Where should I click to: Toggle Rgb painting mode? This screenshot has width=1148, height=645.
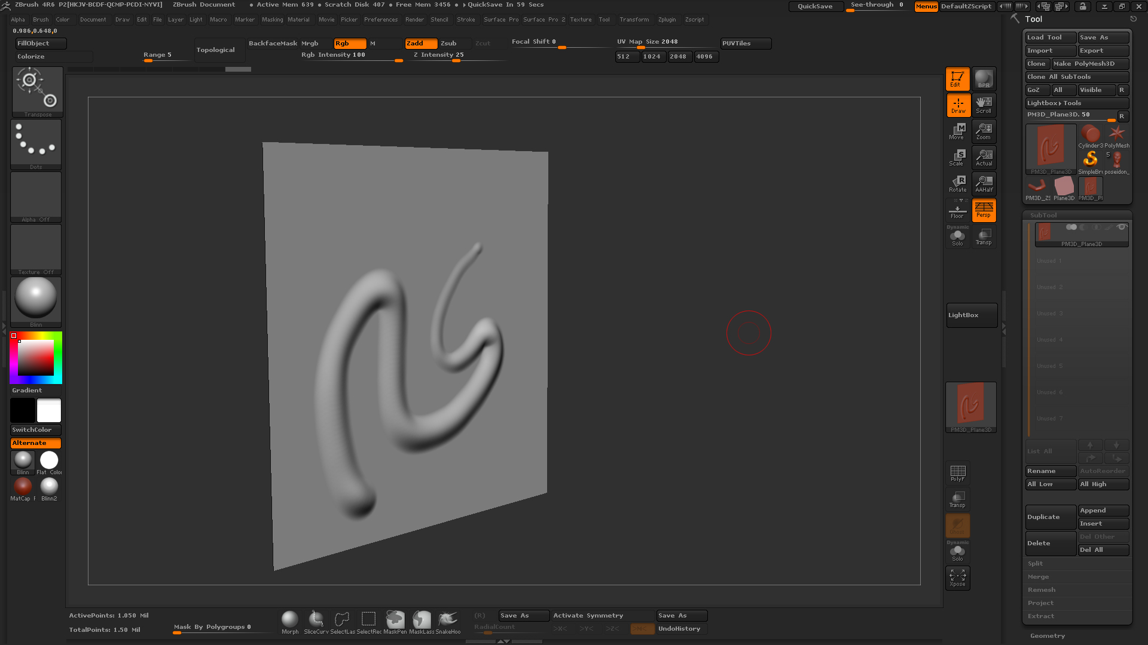[350, 44]
